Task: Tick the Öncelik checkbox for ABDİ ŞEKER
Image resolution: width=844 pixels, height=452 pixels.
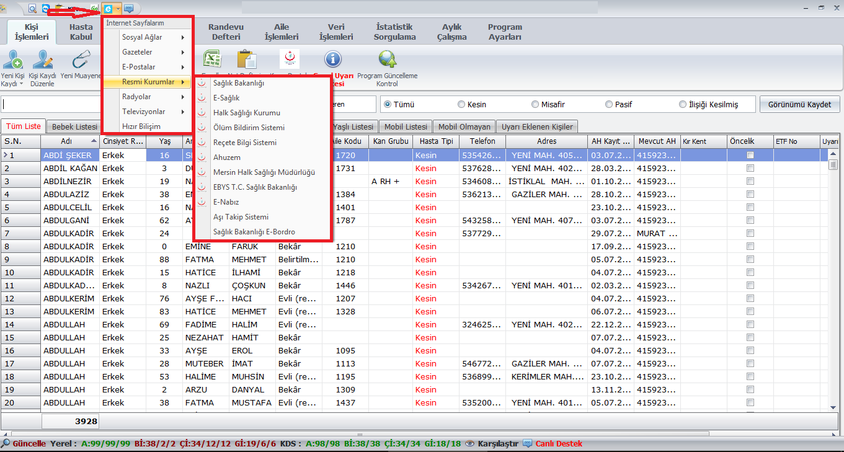Action: click(x=750, y=155)
